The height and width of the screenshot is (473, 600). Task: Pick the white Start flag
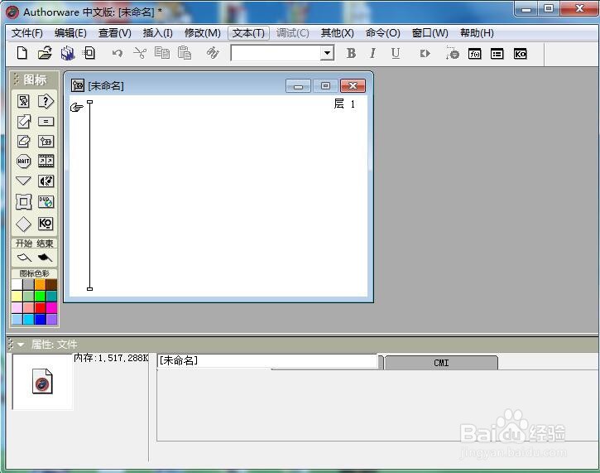pyautogui.click(x=24, y=258)
